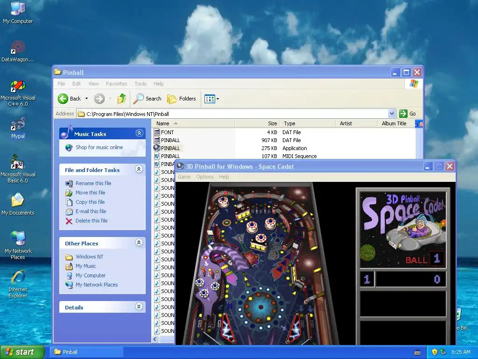Click the Start button
478x359 pixels.
coord(22,352)
